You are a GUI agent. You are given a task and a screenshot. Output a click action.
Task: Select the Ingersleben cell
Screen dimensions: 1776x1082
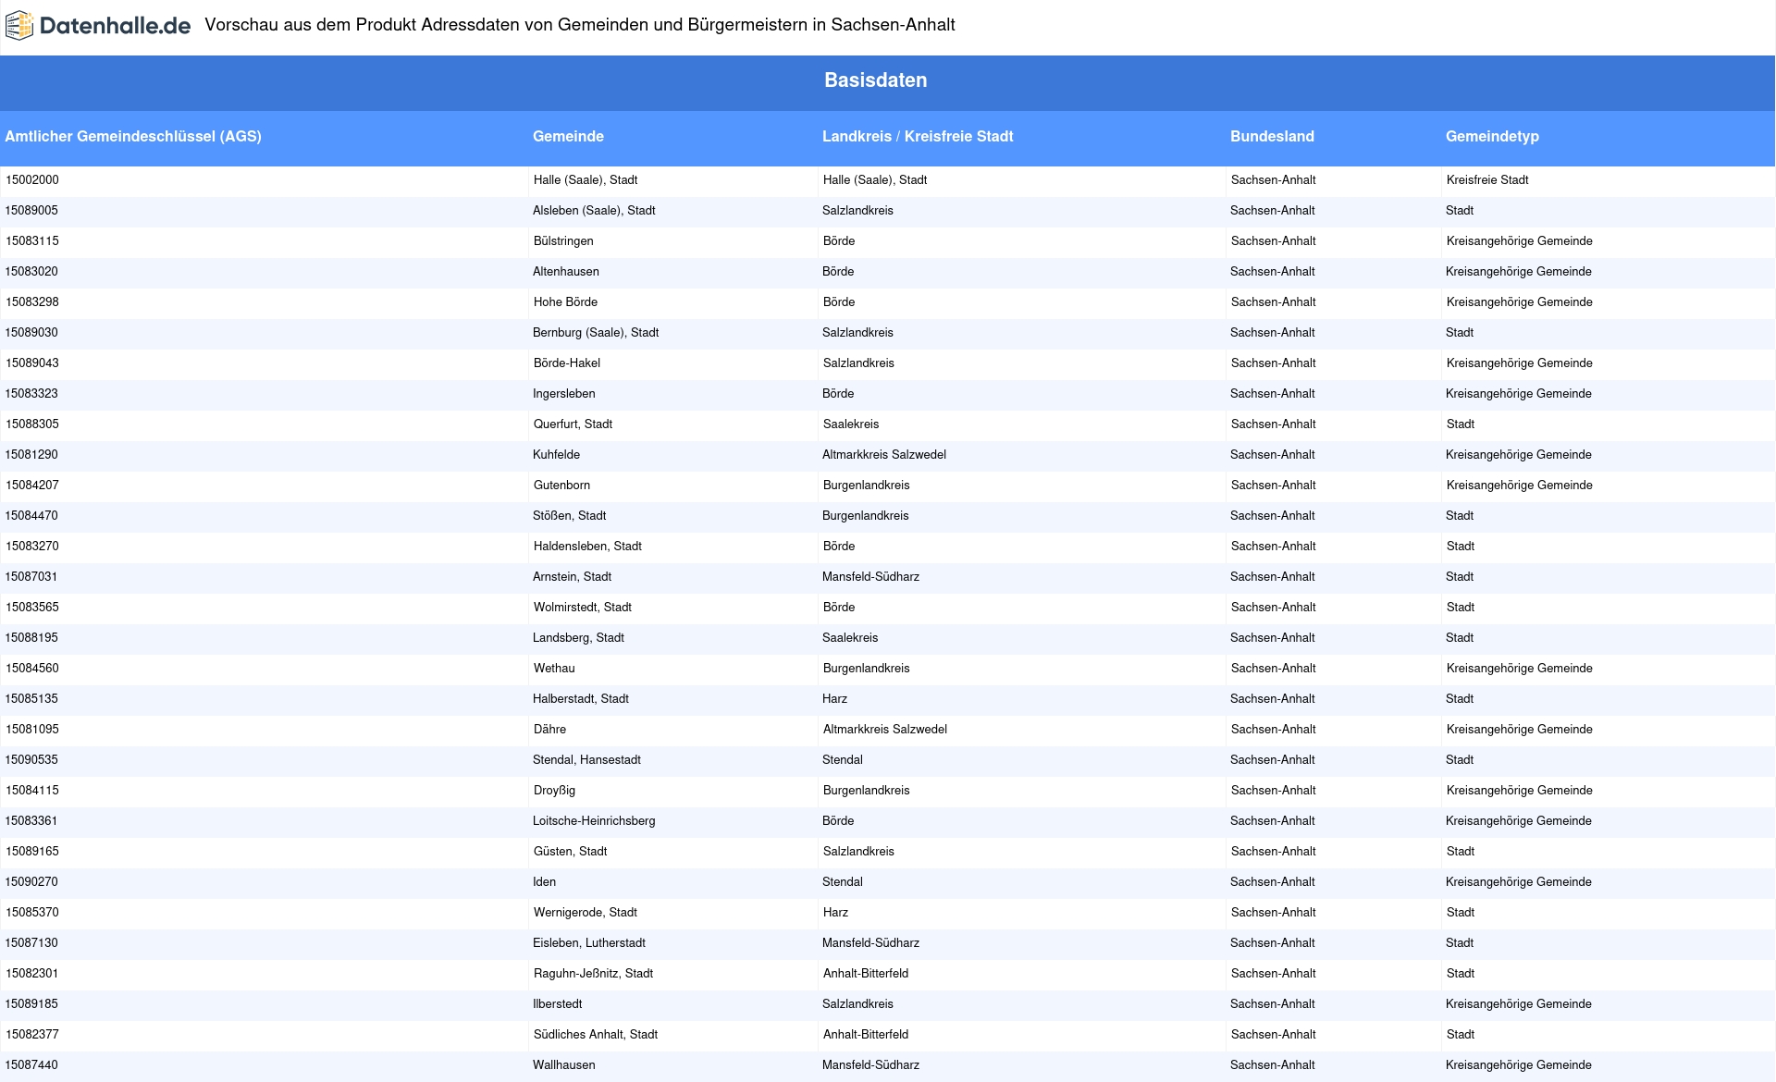tap(564, 394)
